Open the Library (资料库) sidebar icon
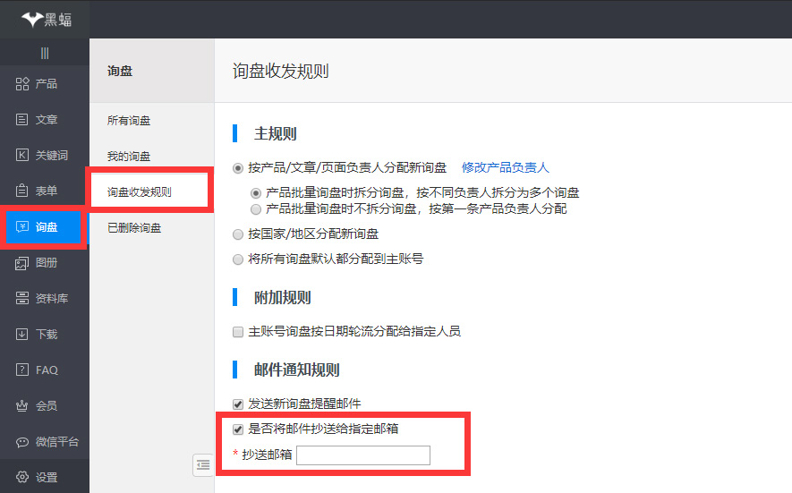Image resolution: width=792 pixels, height=493 pixels. click(23, 299)
